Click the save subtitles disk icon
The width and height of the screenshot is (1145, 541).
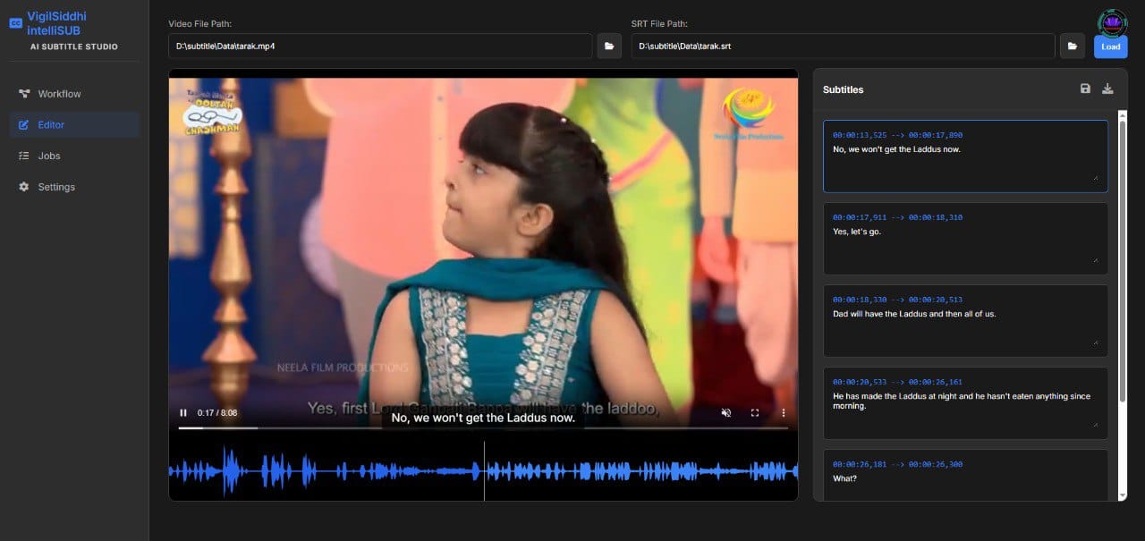click(x=1085, y=89)
